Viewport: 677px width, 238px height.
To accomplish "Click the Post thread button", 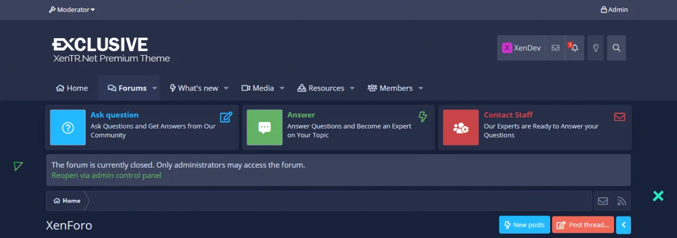I will pyautogui.click(x=583, y=225).
